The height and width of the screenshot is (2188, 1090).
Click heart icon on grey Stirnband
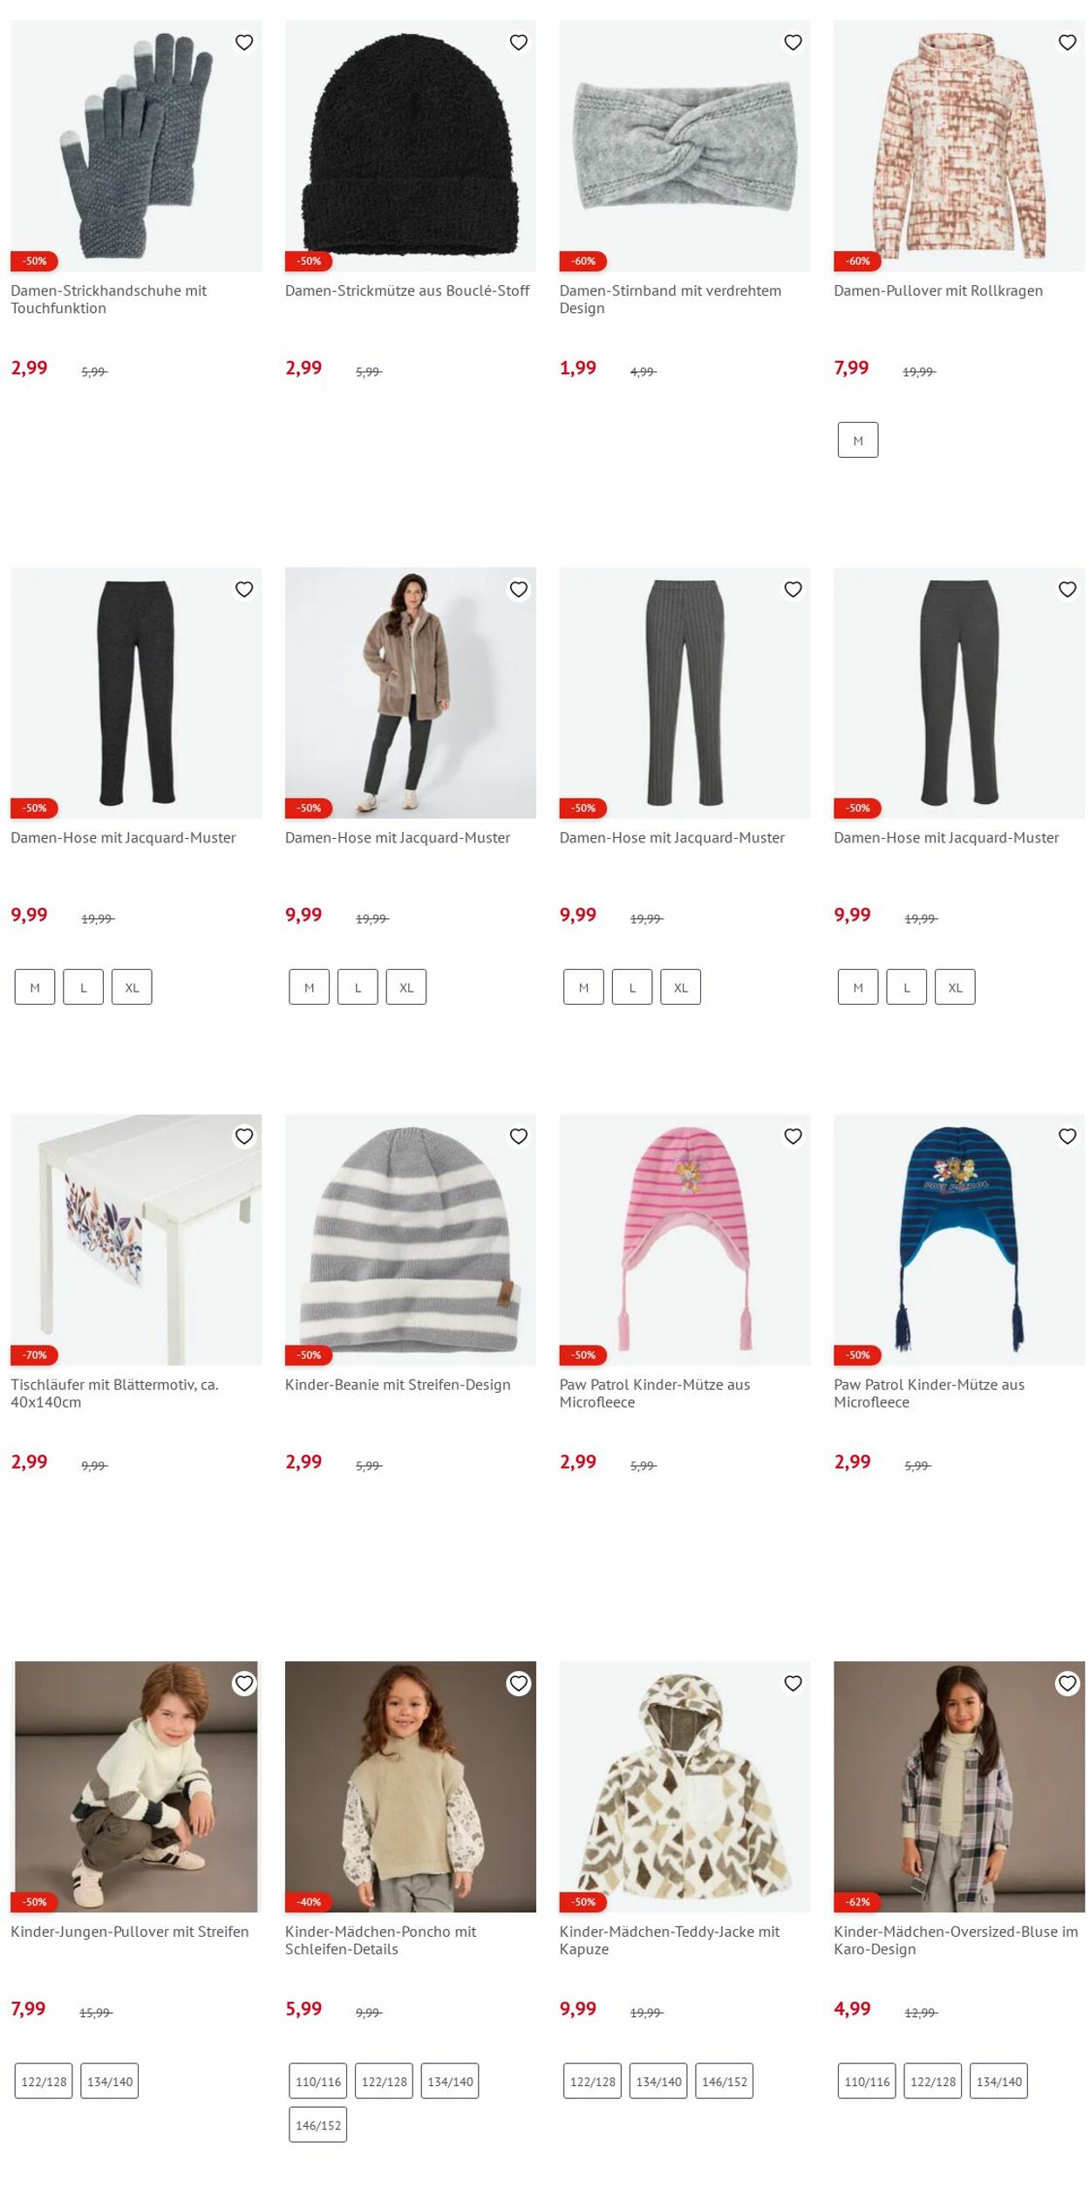pyautogui.click(x=793, y=43)
